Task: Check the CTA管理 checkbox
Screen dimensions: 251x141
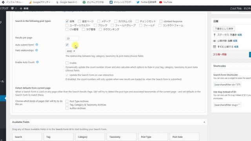Action: point(67,29)
